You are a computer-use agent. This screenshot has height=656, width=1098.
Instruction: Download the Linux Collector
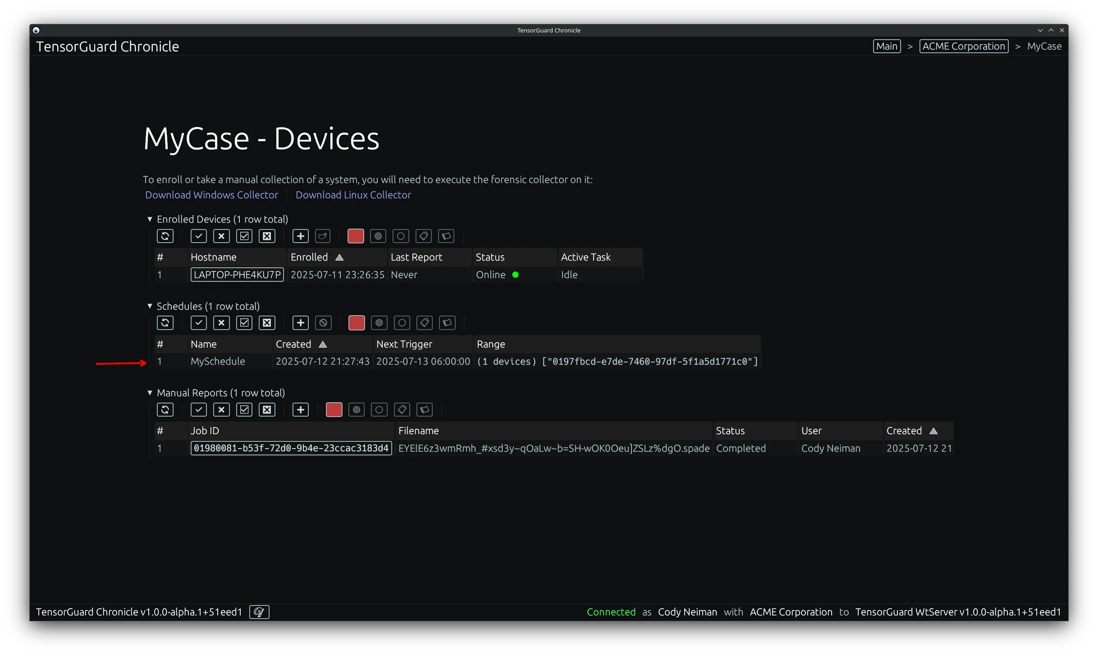point(353,195)
